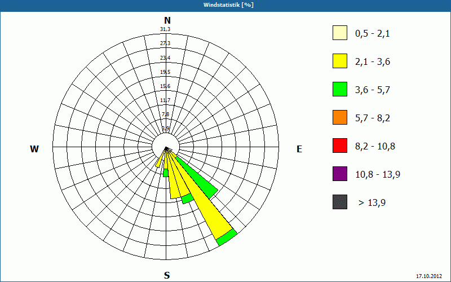Image resolution: width=451 pixels, height=282 pixels.
Task: Click the dark gray > 13,9 legend swatch
Action: 340,202
